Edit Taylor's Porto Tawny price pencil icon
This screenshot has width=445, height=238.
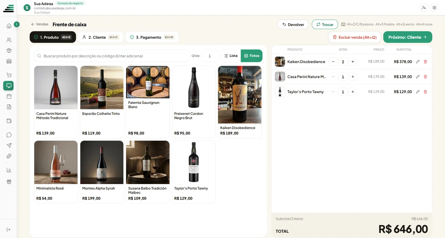coord(418,92)
